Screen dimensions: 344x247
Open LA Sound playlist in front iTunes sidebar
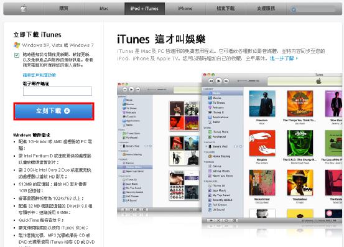216,210
